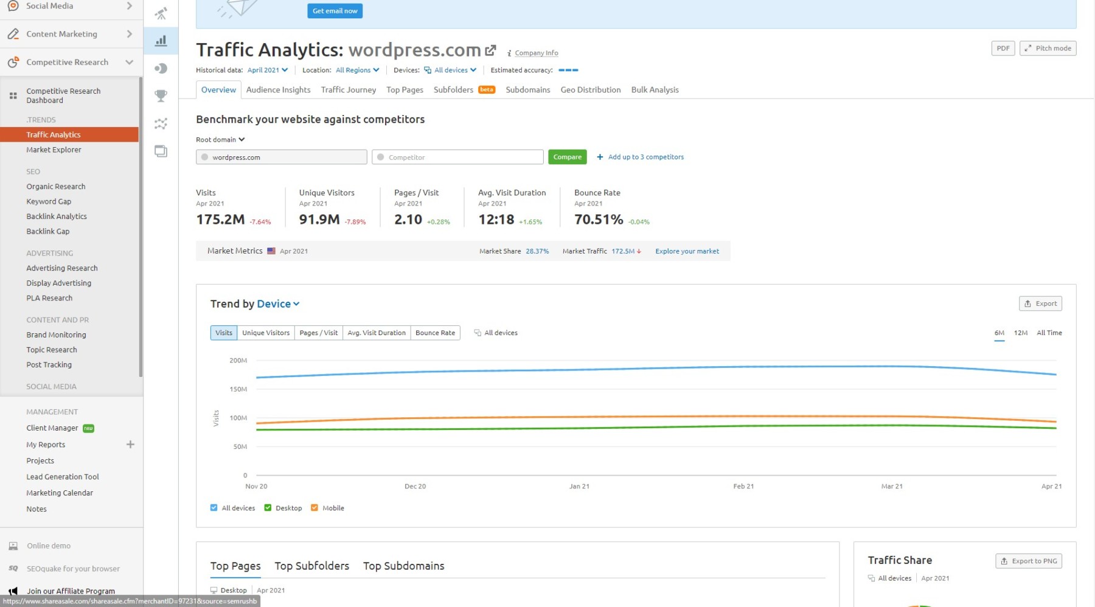
Task: Show the All Time chart range
Action: pyautogui.click(x=1049, y=333)
